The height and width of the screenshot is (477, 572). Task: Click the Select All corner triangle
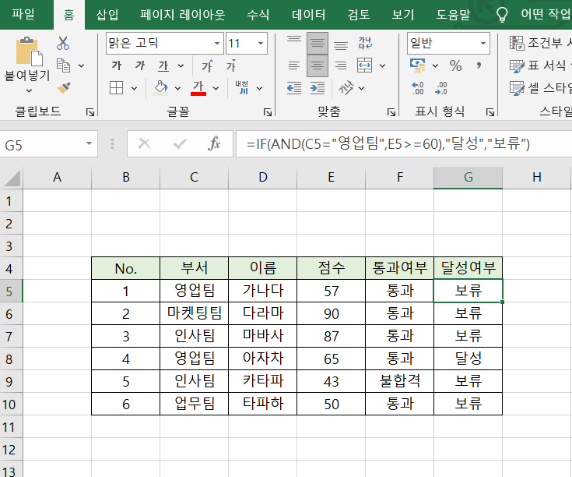click(12, 179)
